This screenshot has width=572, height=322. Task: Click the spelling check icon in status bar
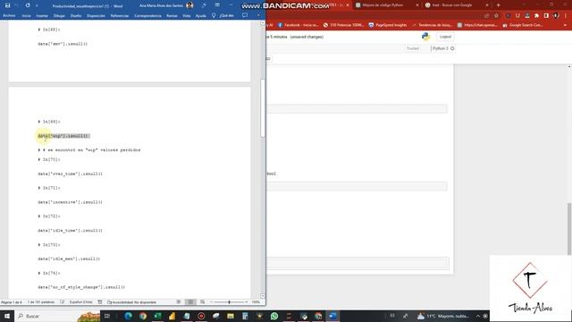63,302
